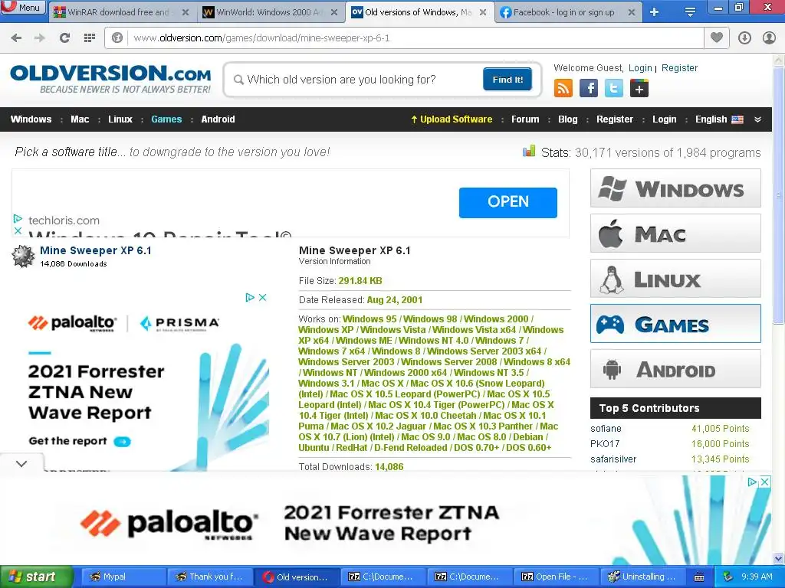Open Games in the navigation bar

click(166, 119)
